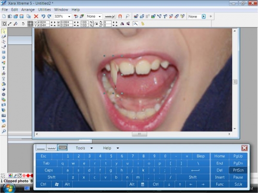This screenshot has width=258, height=193.
Task: Click the width field 0.08in
Action: coord(67,22)
